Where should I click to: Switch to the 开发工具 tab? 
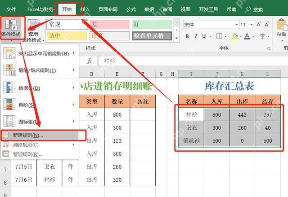tap(208, 9)
